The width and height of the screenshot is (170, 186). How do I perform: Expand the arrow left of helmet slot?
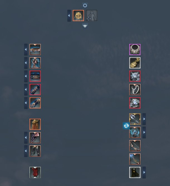coord(69,16)
